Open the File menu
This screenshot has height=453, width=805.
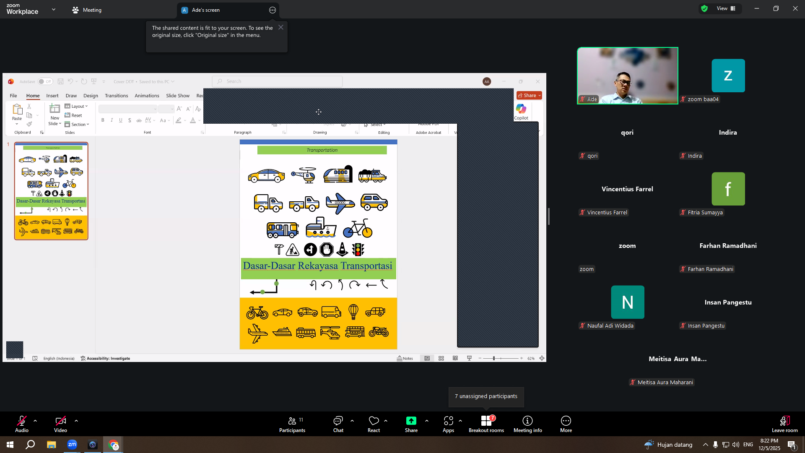click(x=13, y=96)
